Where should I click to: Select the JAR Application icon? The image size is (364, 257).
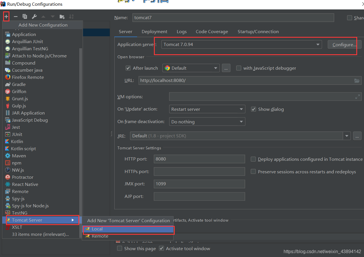point(8,113)
